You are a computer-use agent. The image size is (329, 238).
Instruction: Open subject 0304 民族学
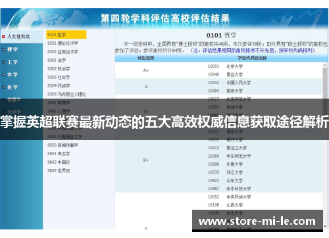click(59, 85)
